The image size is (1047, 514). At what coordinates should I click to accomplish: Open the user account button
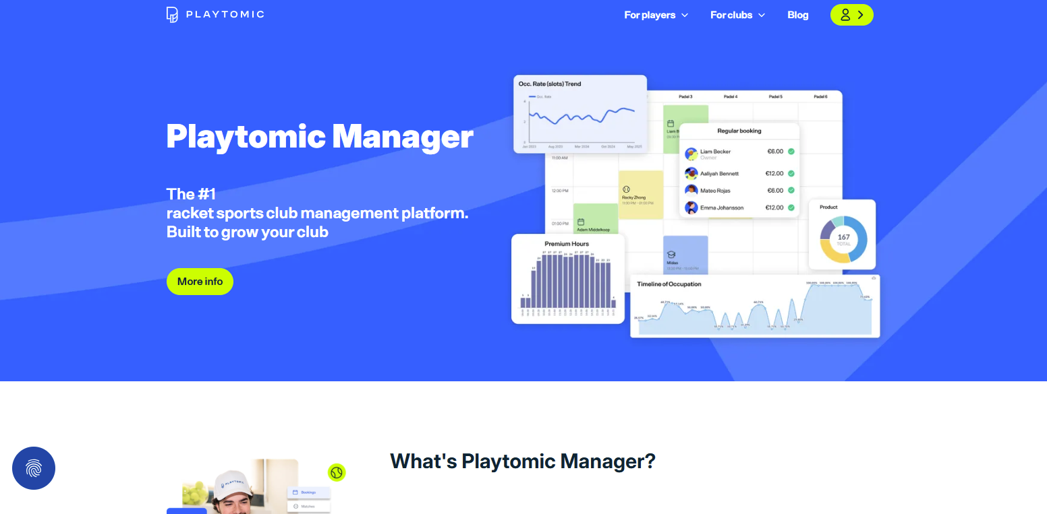[851, 15]
